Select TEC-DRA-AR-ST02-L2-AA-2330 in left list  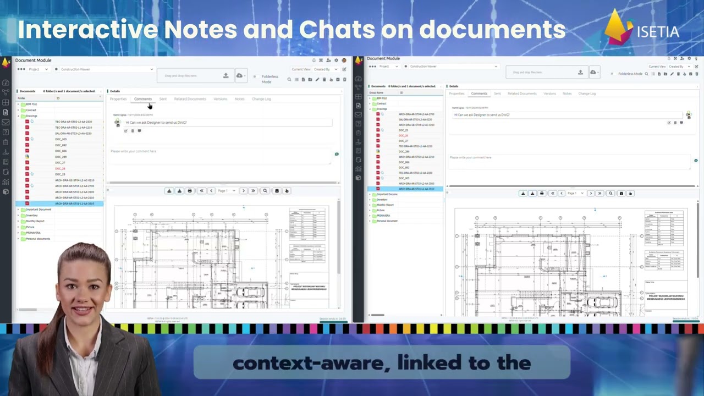point(73,122)
